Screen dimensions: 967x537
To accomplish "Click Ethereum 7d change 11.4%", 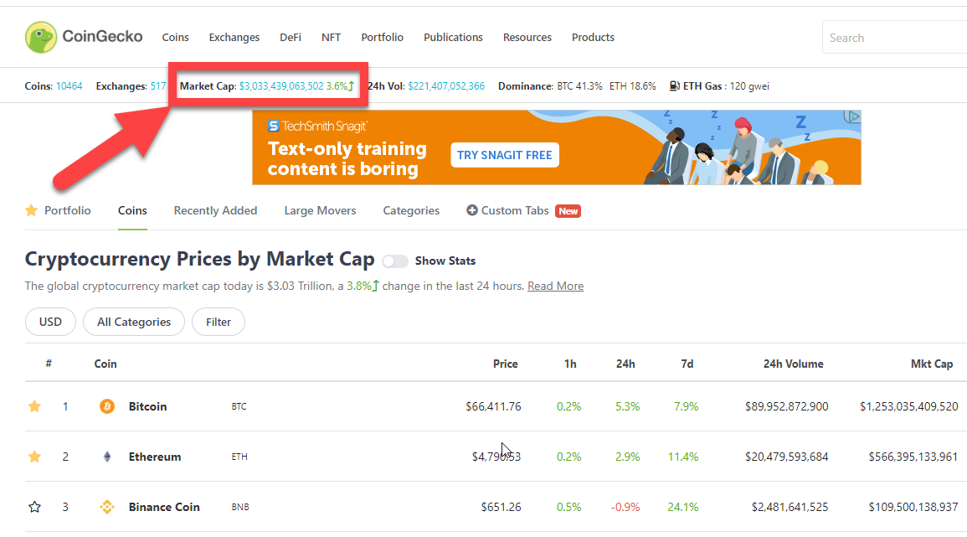I will point(683,457).
